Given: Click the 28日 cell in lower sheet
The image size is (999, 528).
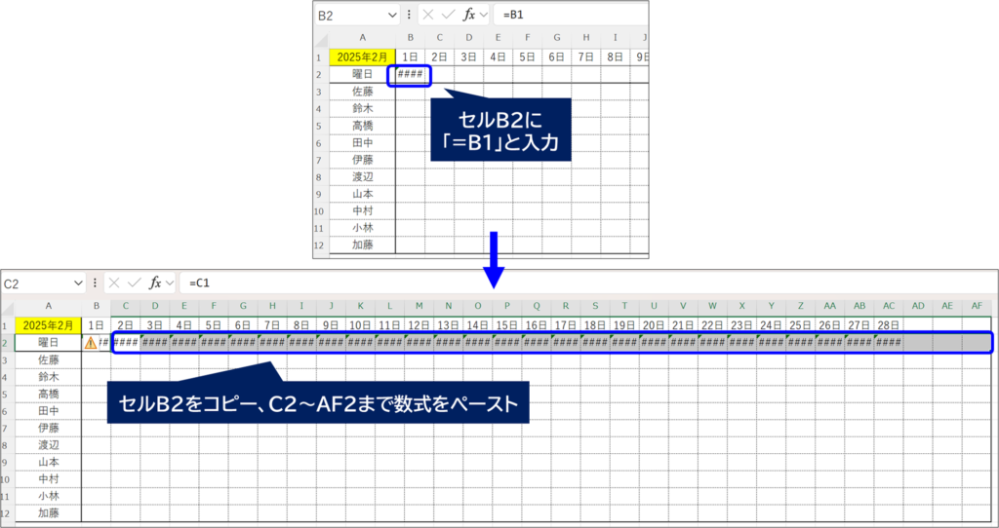Looking at the screenshot, I should (888, 324).
